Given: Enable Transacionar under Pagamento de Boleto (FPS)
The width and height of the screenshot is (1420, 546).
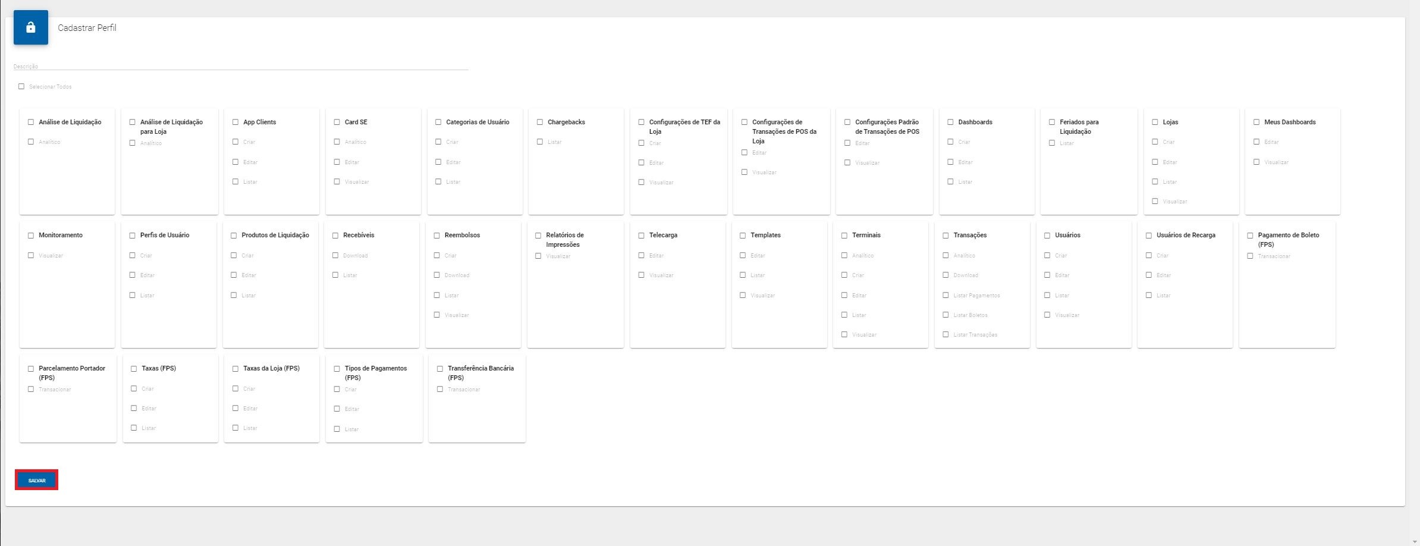Looking at the screenshot, I should (1250, 256).
